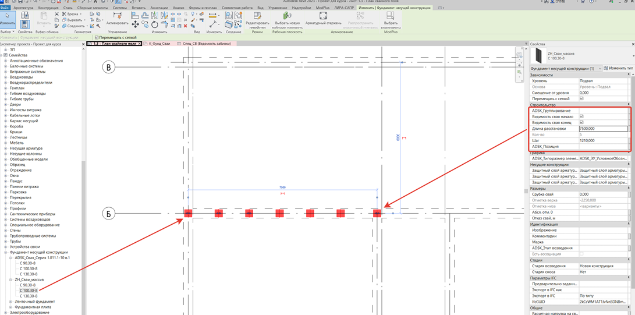Open Фундамент несущей конструкции (1) filter dropdown
This screenshot has width=635, height=315.
tap(565, 69)
